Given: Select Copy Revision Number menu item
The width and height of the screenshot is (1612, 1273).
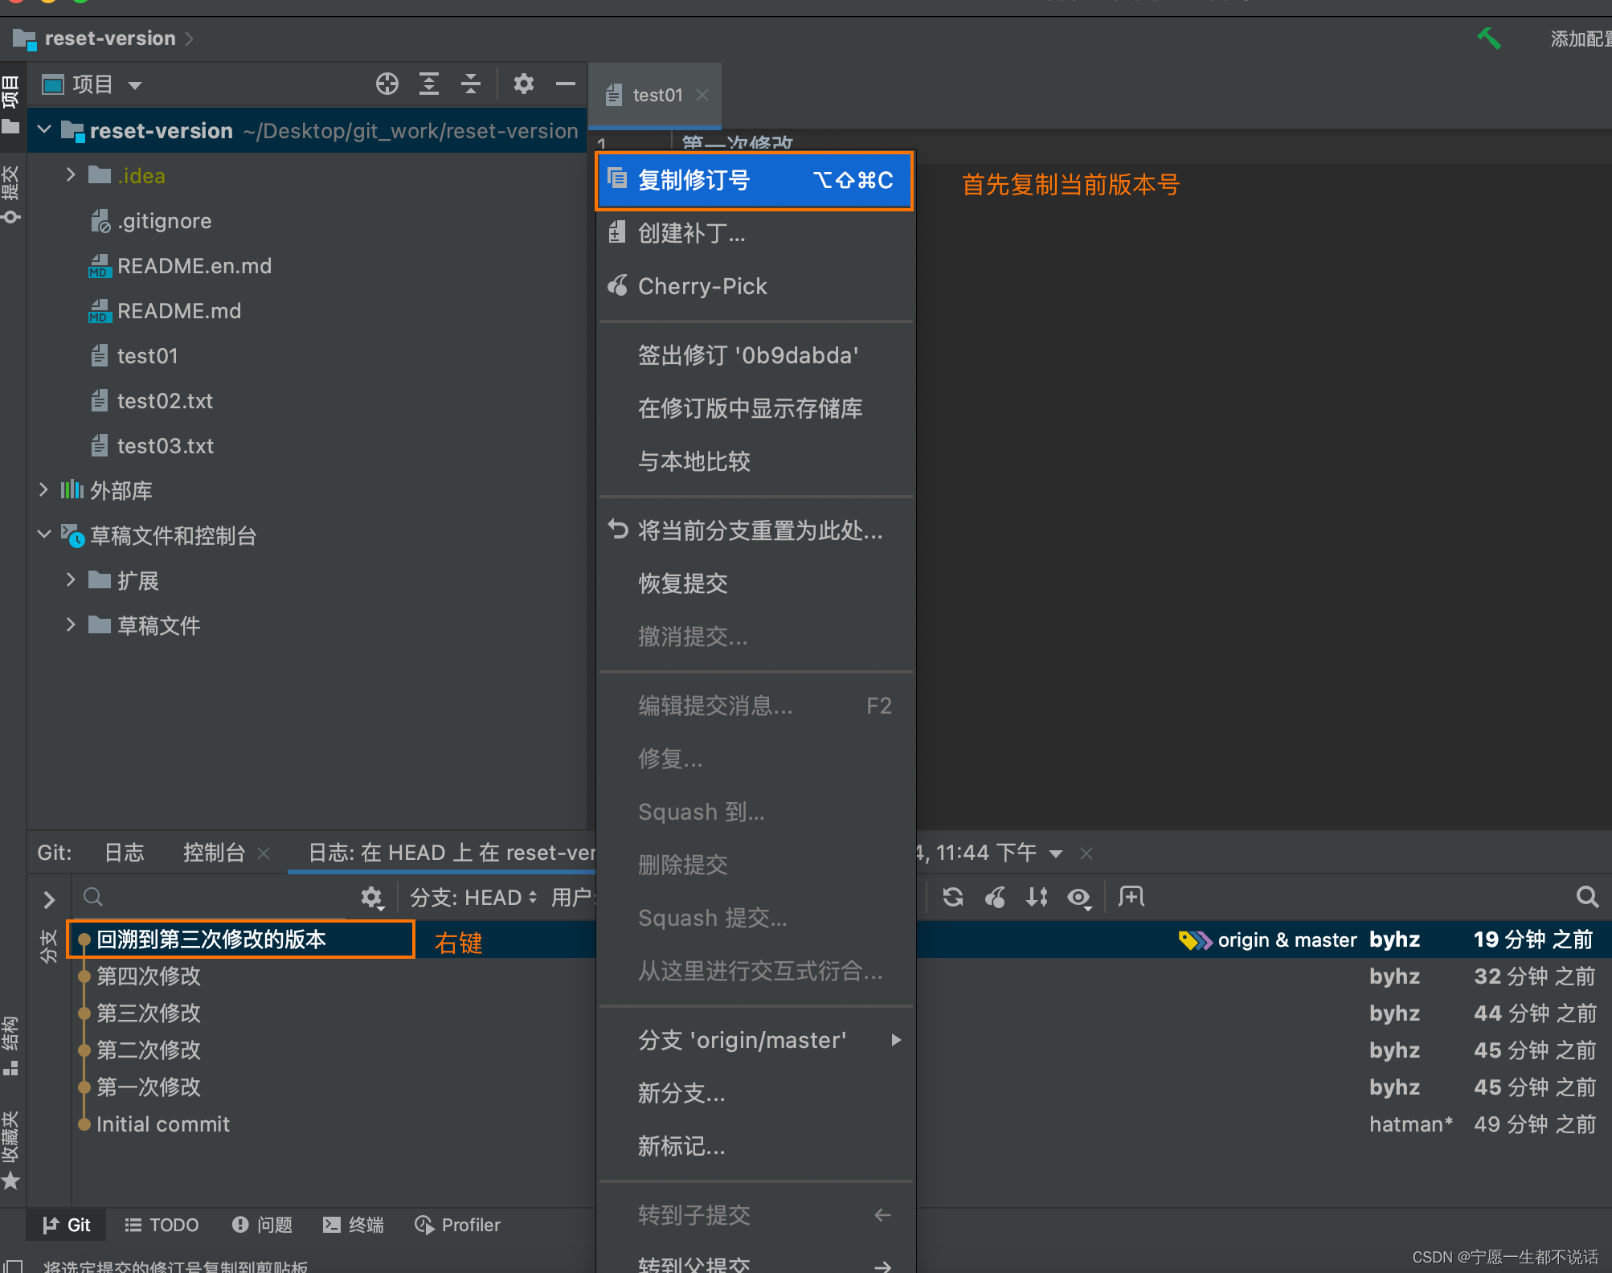Looking at the screenshot, I should point(755,180).
